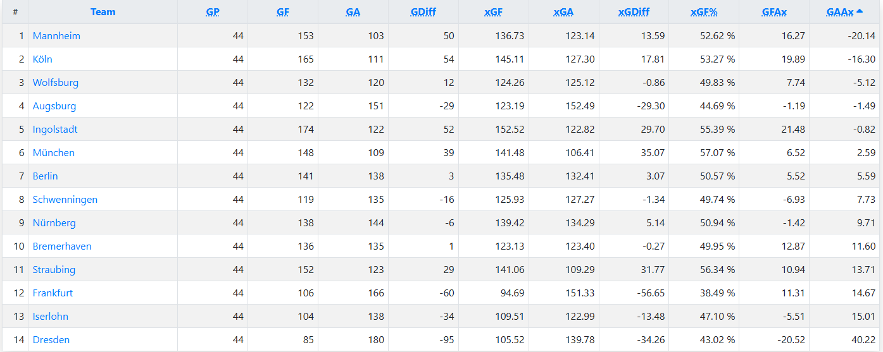The height and width of the screenshot is (352, 883).
Task: Open the Köln team page
Action: [x=42, y=59]
